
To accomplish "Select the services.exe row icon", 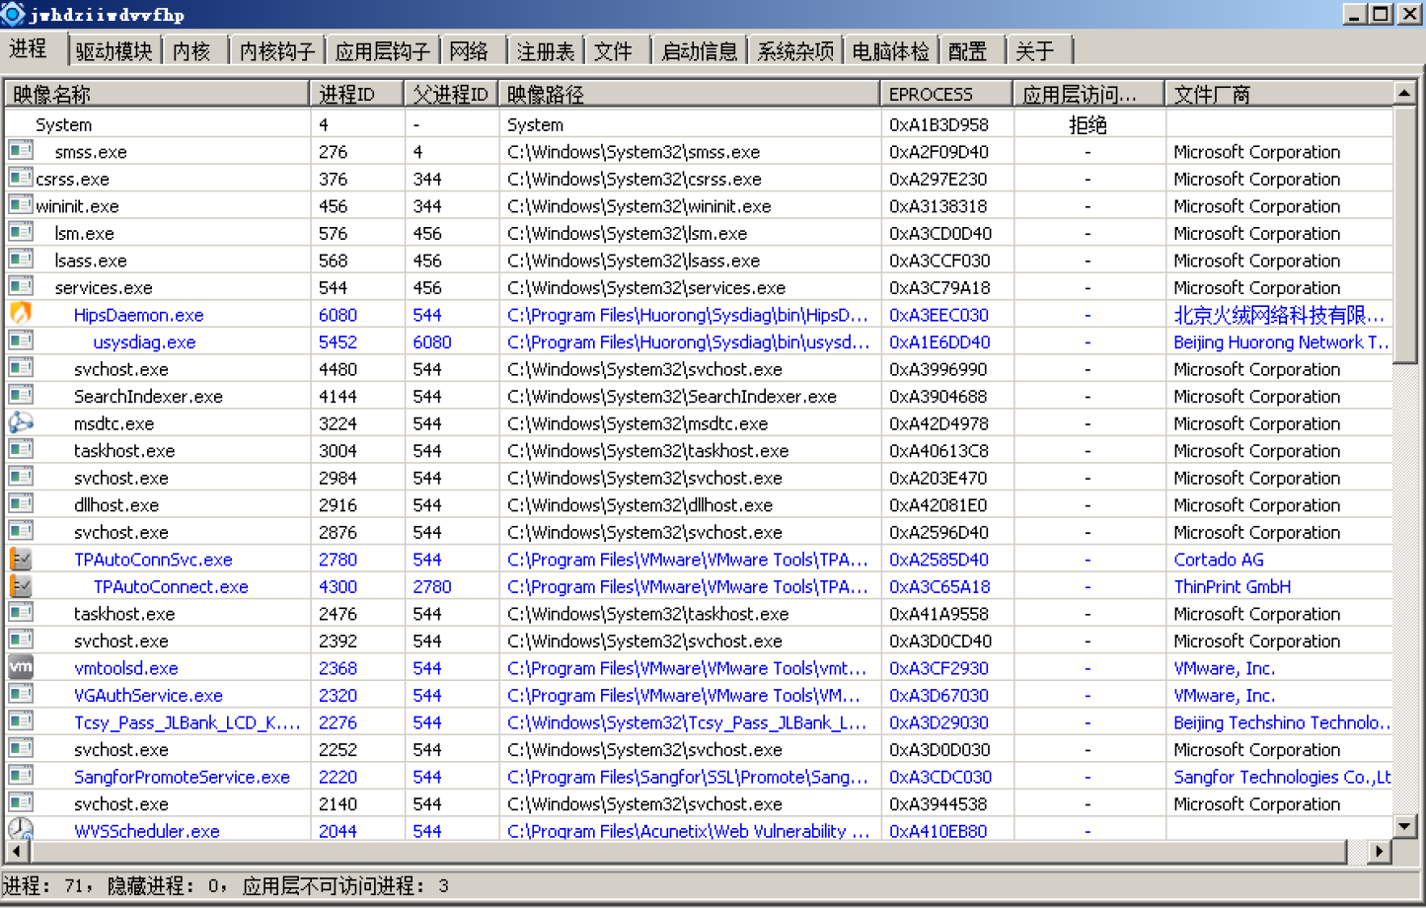I will 21,286.
